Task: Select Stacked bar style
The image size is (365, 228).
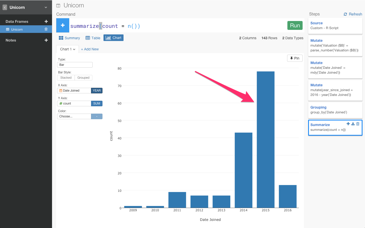Action: [66, 78]
